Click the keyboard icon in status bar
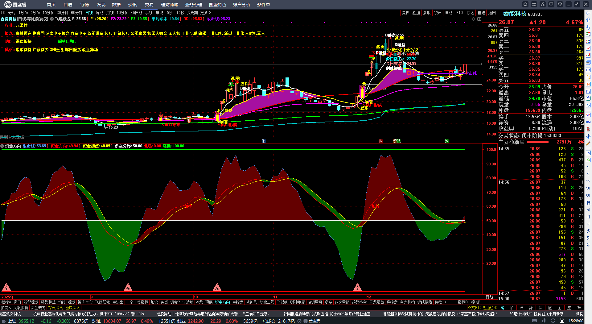The height and width of the screenshot is (324, 592). [534, 321]
